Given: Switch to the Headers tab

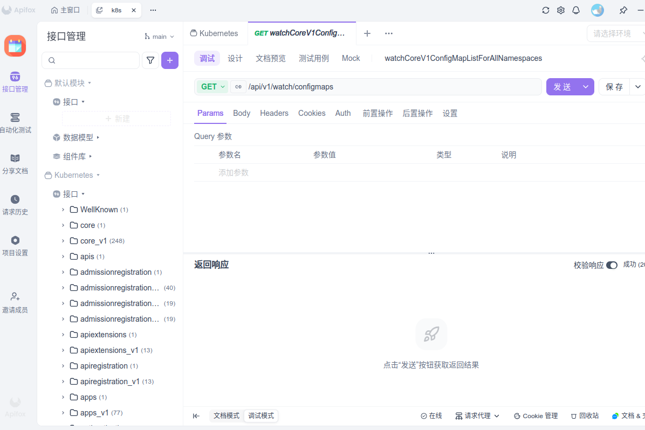Looking at the screenshot, I should pyautogui.click(x=274, y=113).
